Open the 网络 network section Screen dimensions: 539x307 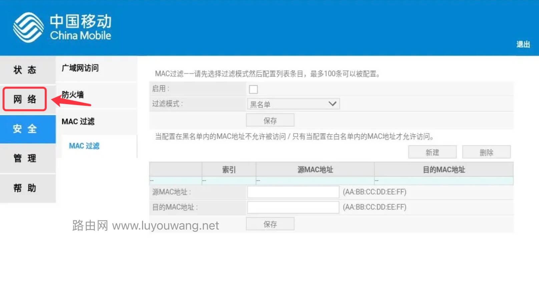click(24, 99)
